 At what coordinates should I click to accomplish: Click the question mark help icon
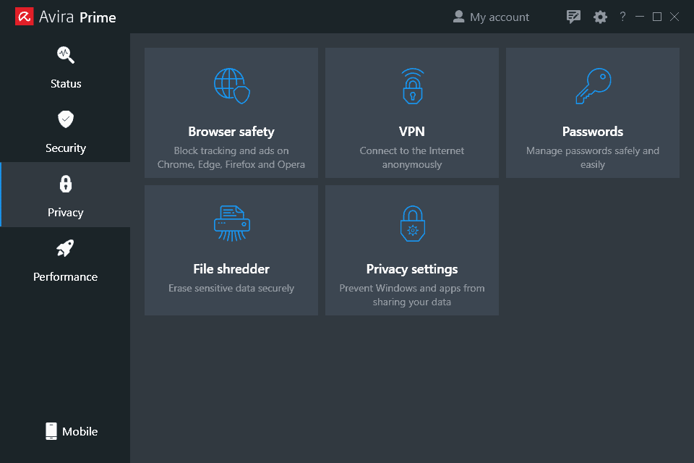(x=622, y=17)
